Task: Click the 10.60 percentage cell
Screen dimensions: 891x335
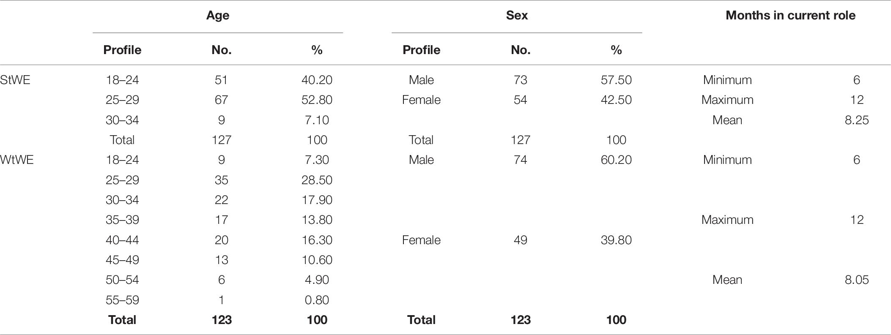Action: point(317,260)
